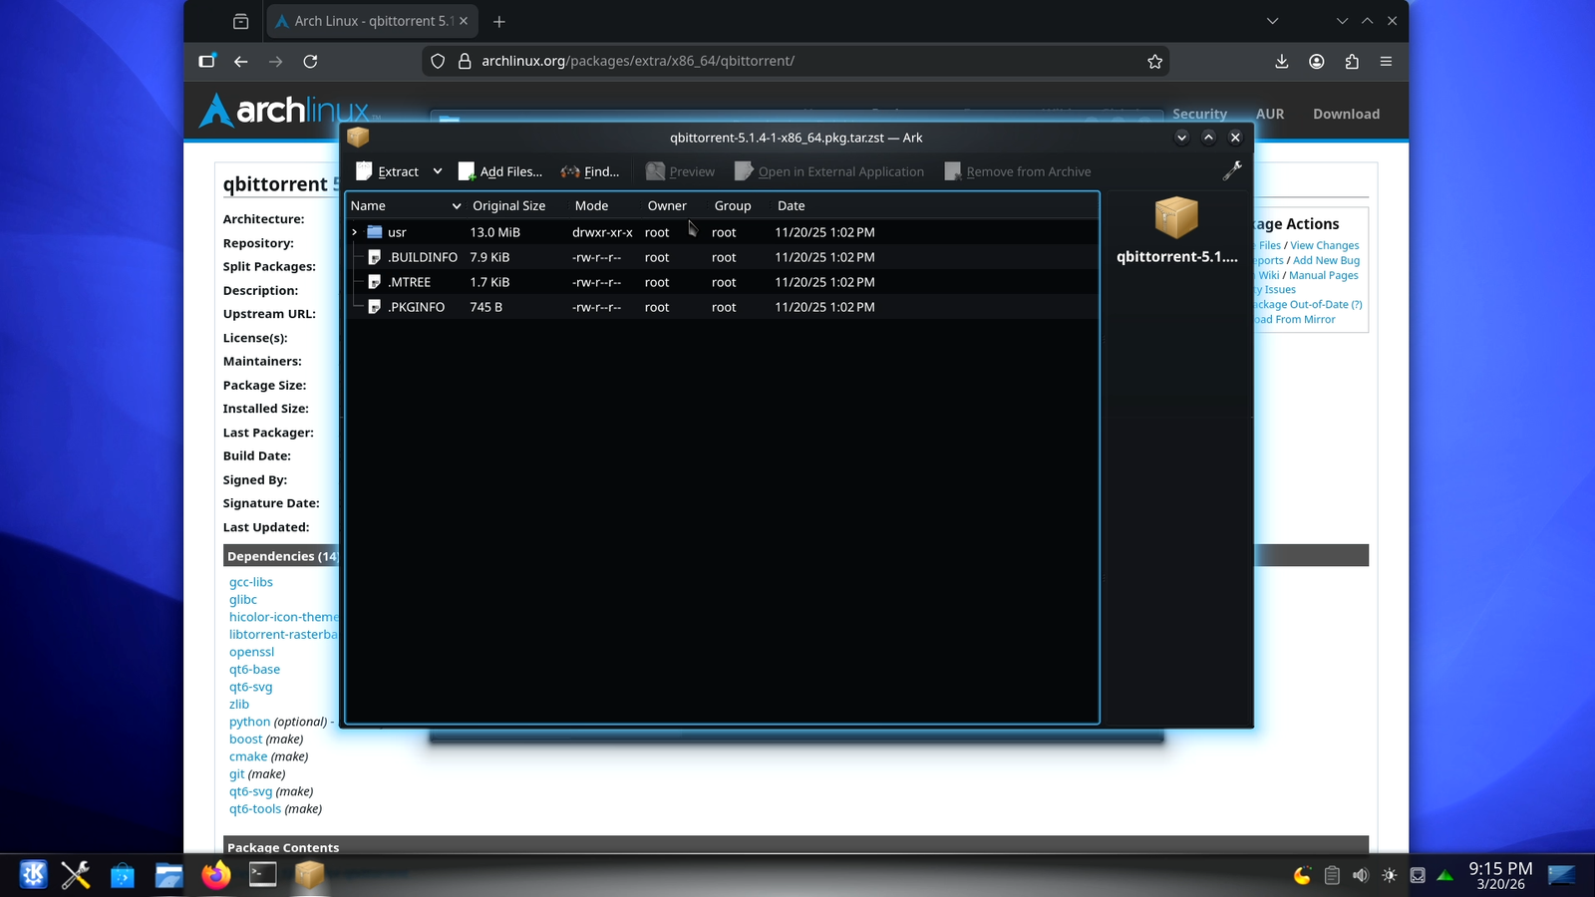Click 13.0 MiB size cell
The height and width of the screenshot is (897, 1595).
pos(495,232)
